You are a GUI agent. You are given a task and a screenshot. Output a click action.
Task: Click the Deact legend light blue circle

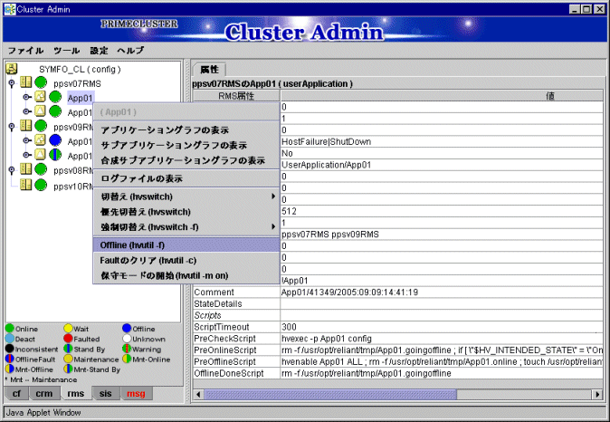pos(10,339)
